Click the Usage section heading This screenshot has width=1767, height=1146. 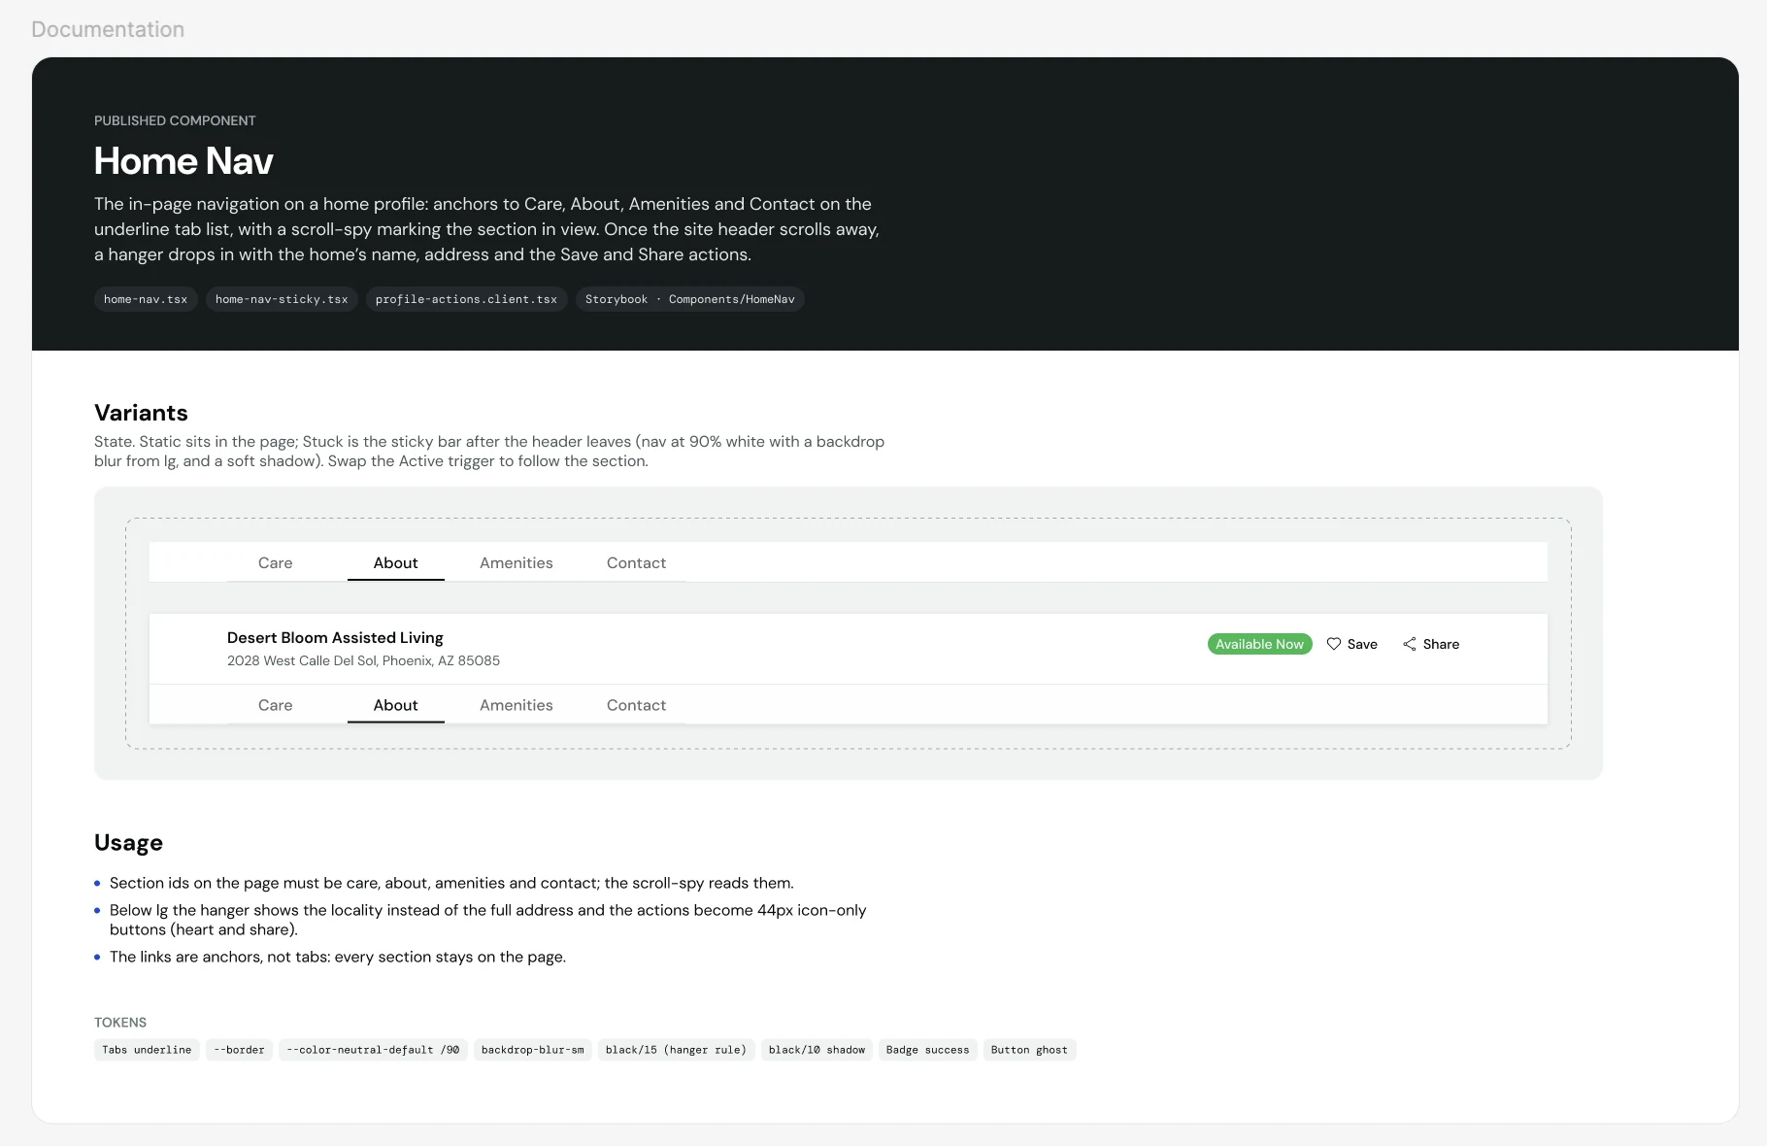pyautogui.click(x=128, y=842)
